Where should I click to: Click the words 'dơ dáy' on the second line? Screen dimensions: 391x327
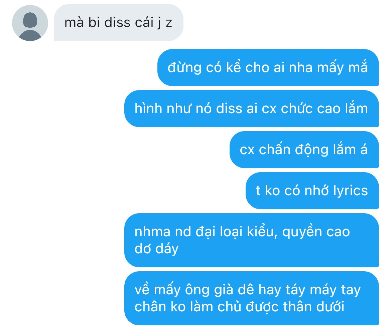pos(157,249)
